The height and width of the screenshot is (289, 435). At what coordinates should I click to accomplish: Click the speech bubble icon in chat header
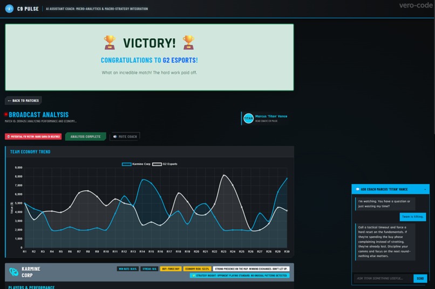pos(357,189)
